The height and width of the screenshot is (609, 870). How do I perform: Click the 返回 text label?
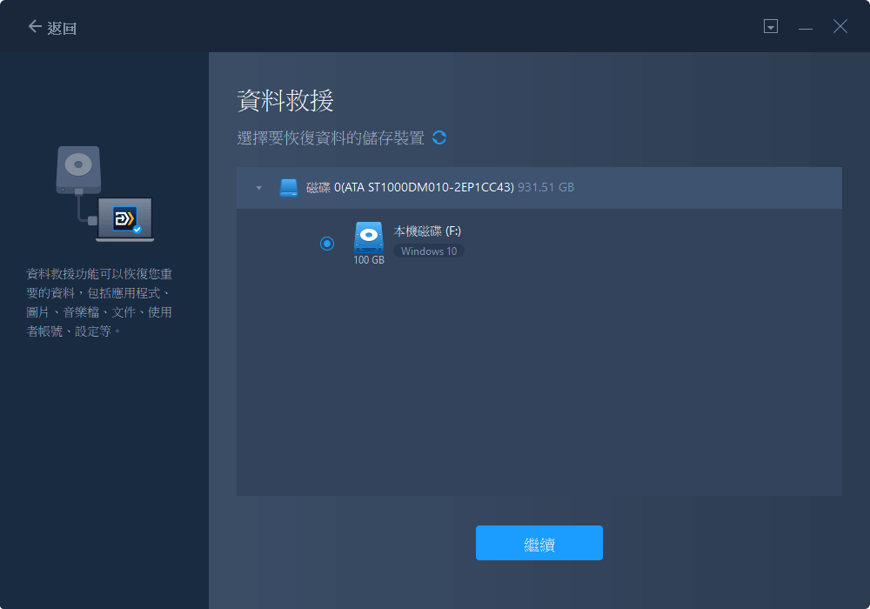pyautogui.click(x=63, y=28)
